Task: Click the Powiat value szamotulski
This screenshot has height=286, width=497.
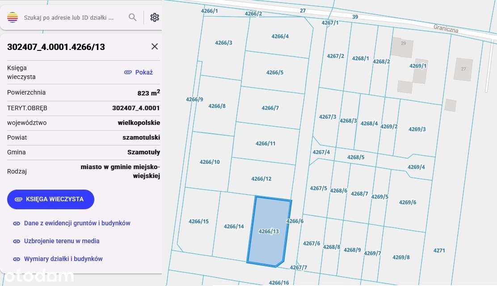Action: coord(141,137)
